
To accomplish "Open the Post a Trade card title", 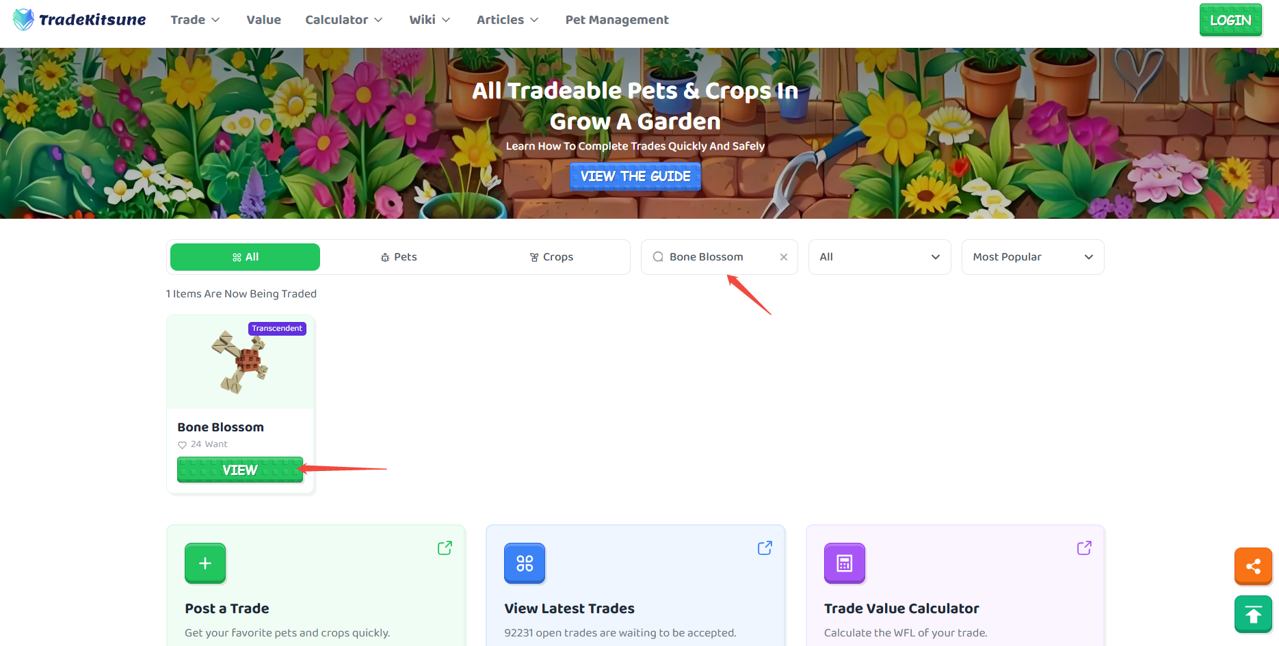I will 227,608.
